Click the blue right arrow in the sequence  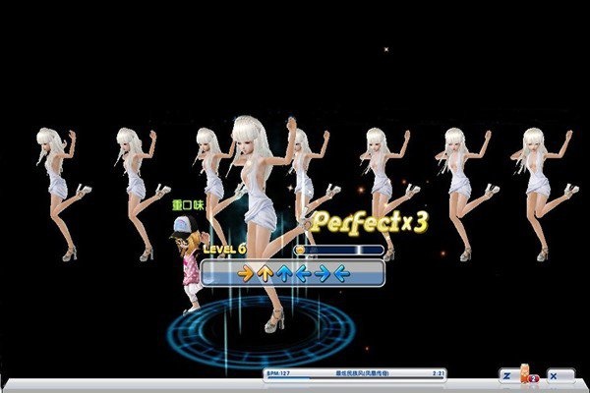(x=323, y=273)
